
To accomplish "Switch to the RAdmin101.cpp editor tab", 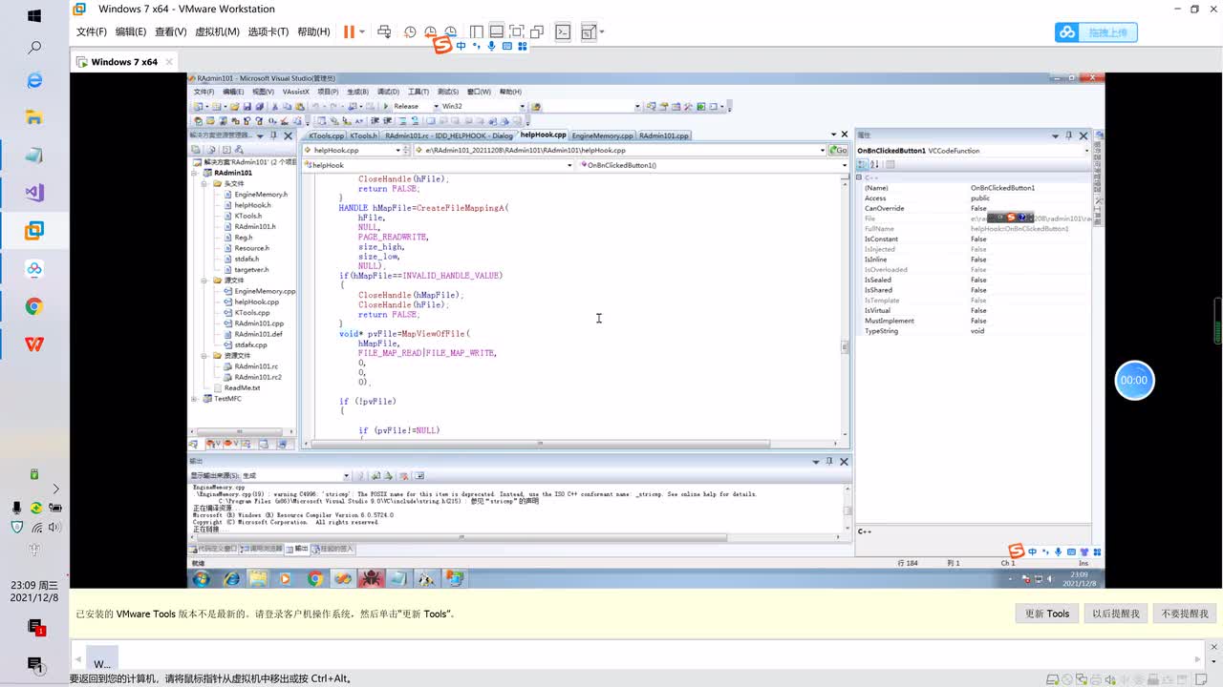I will [664, 135].
